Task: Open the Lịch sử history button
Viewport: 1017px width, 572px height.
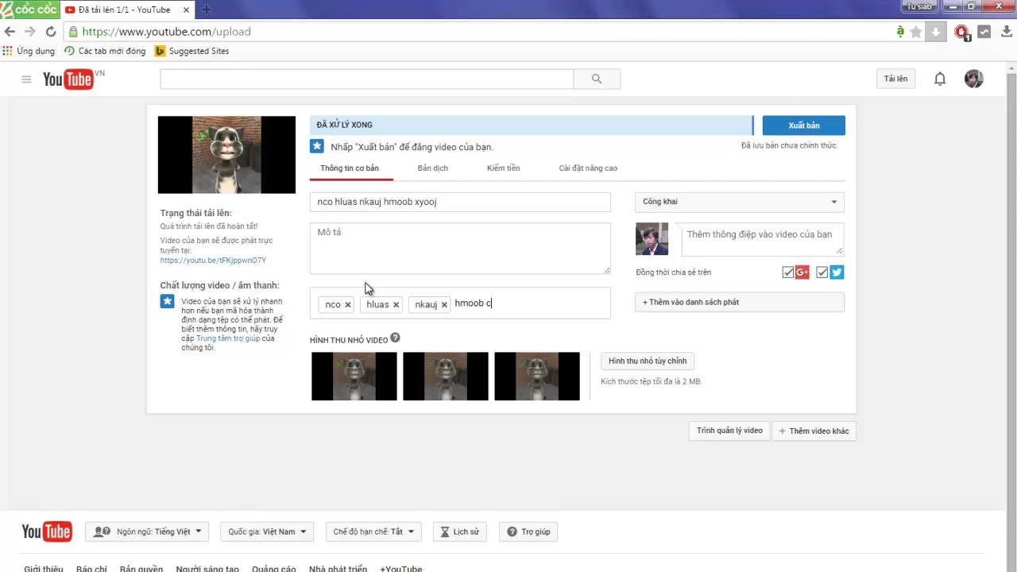Action: pos(459,531)
